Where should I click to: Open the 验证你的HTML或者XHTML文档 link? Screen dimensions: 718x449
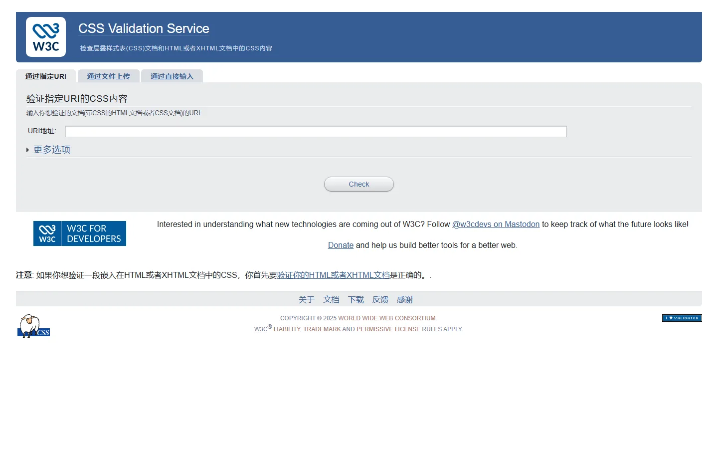(333, 275)
